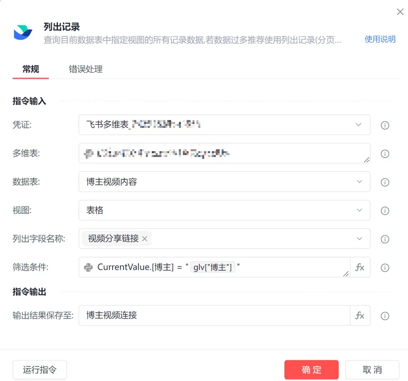
Task: Open the 使用说明 link
Action: click(380, 39)
